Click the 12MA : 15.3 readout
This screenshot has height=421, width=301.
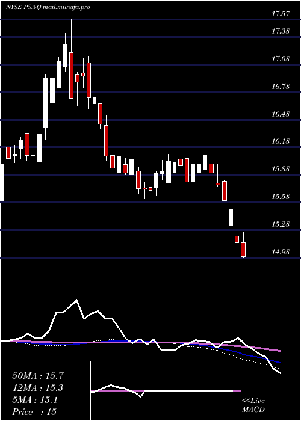38,388
